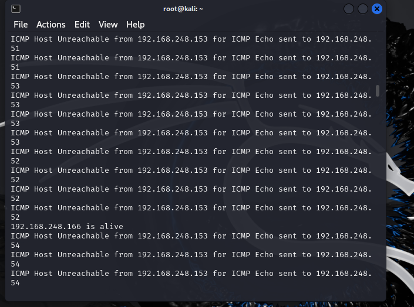This screenshot has height=307, width=414.
Task: Click the '192.168.248.166 is alive' line
Action: [x=66, y=226]
